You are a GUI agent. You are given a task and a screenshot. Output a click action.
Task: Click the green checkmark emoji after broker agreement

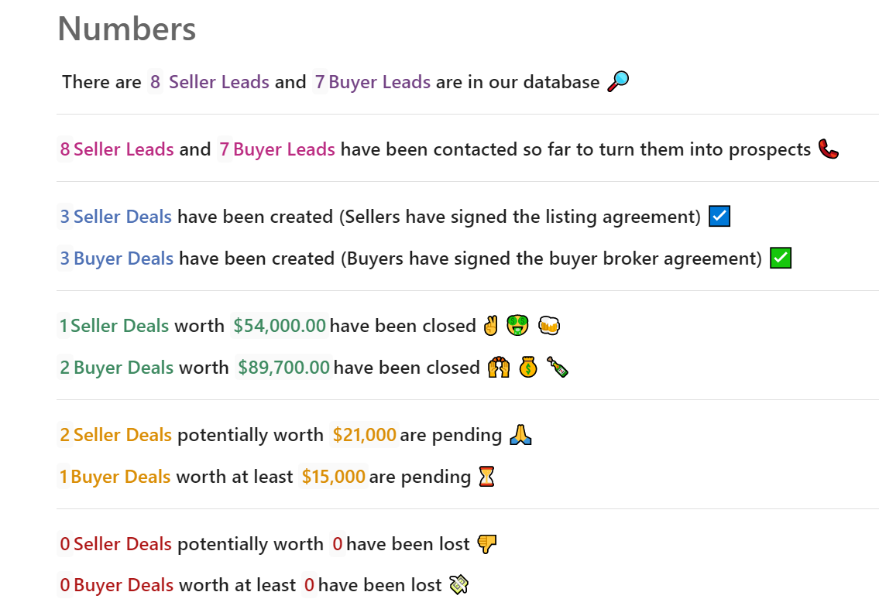781,258
